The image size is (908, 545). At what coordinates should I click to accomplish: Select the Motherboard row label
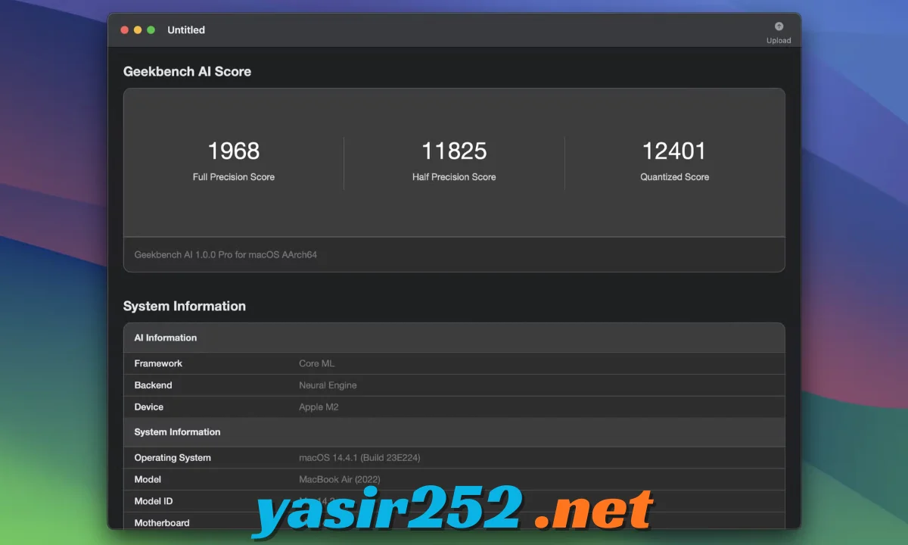click(162, 523)
